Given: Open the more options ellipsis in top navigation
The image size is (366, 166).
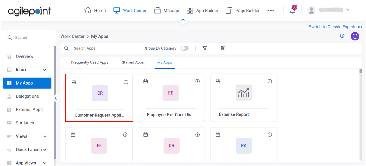Looking at the screenshot, I should click(x=271, y=11).
